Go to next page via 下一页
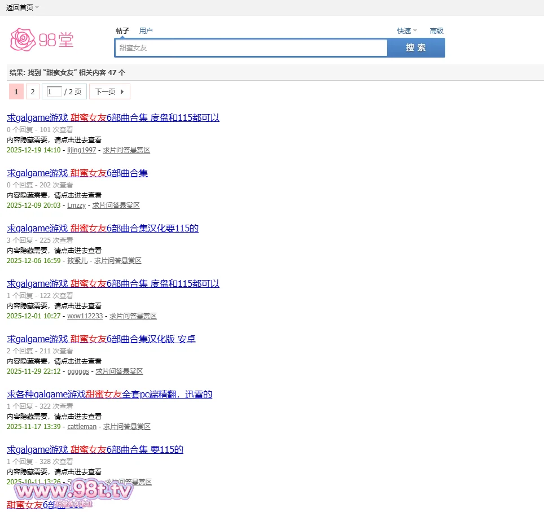This screenshot has height=512, width=544. pyautogui.click(x=109, y=91)
